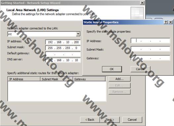
Task: Proceed with the Next button
Action: [x=110, y=120]
